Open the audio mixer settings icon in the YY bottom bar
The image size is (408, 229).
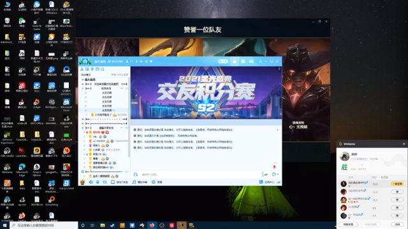pyautogui.click(x=105, y=182)
